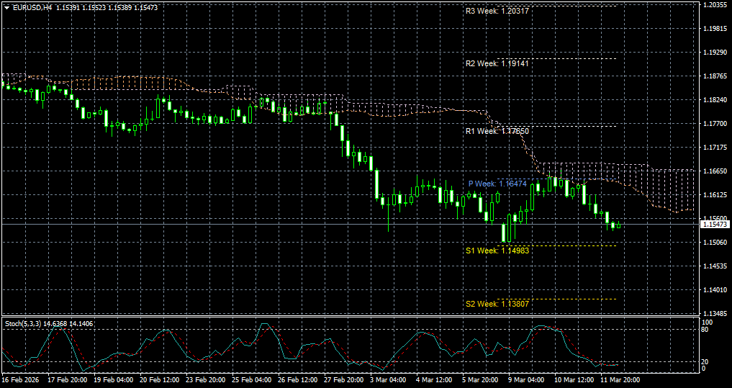Click the 1.20355 price scale value
Screen dimensions: 732x388
(x=715, y=5)
